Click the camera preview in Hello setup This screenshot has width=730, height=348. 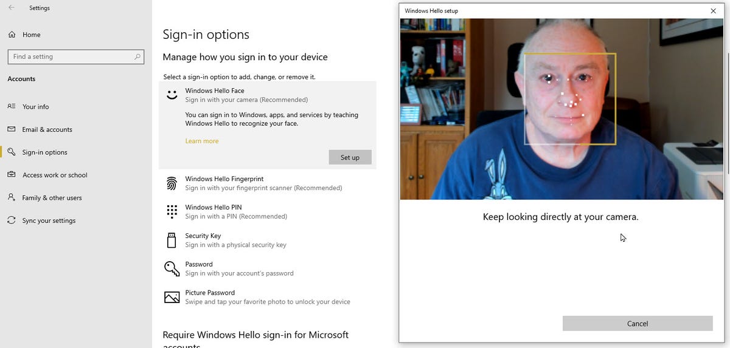[x=561, y=109]
